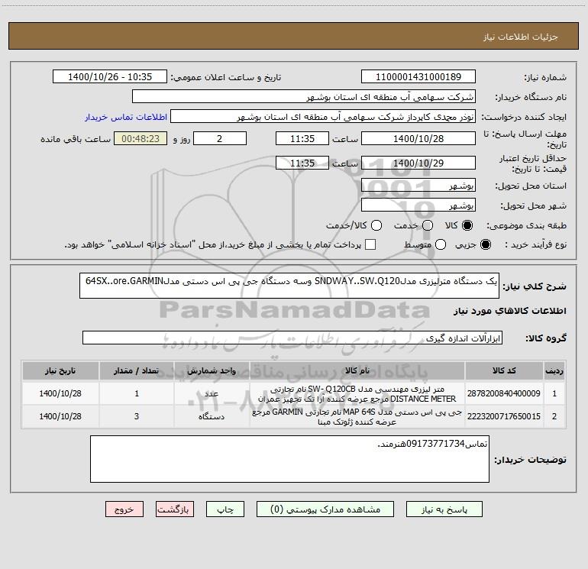This screenshot has width=588, height=569.
Task: Exit using the خروج button
Action: click(x=124, y=509)
